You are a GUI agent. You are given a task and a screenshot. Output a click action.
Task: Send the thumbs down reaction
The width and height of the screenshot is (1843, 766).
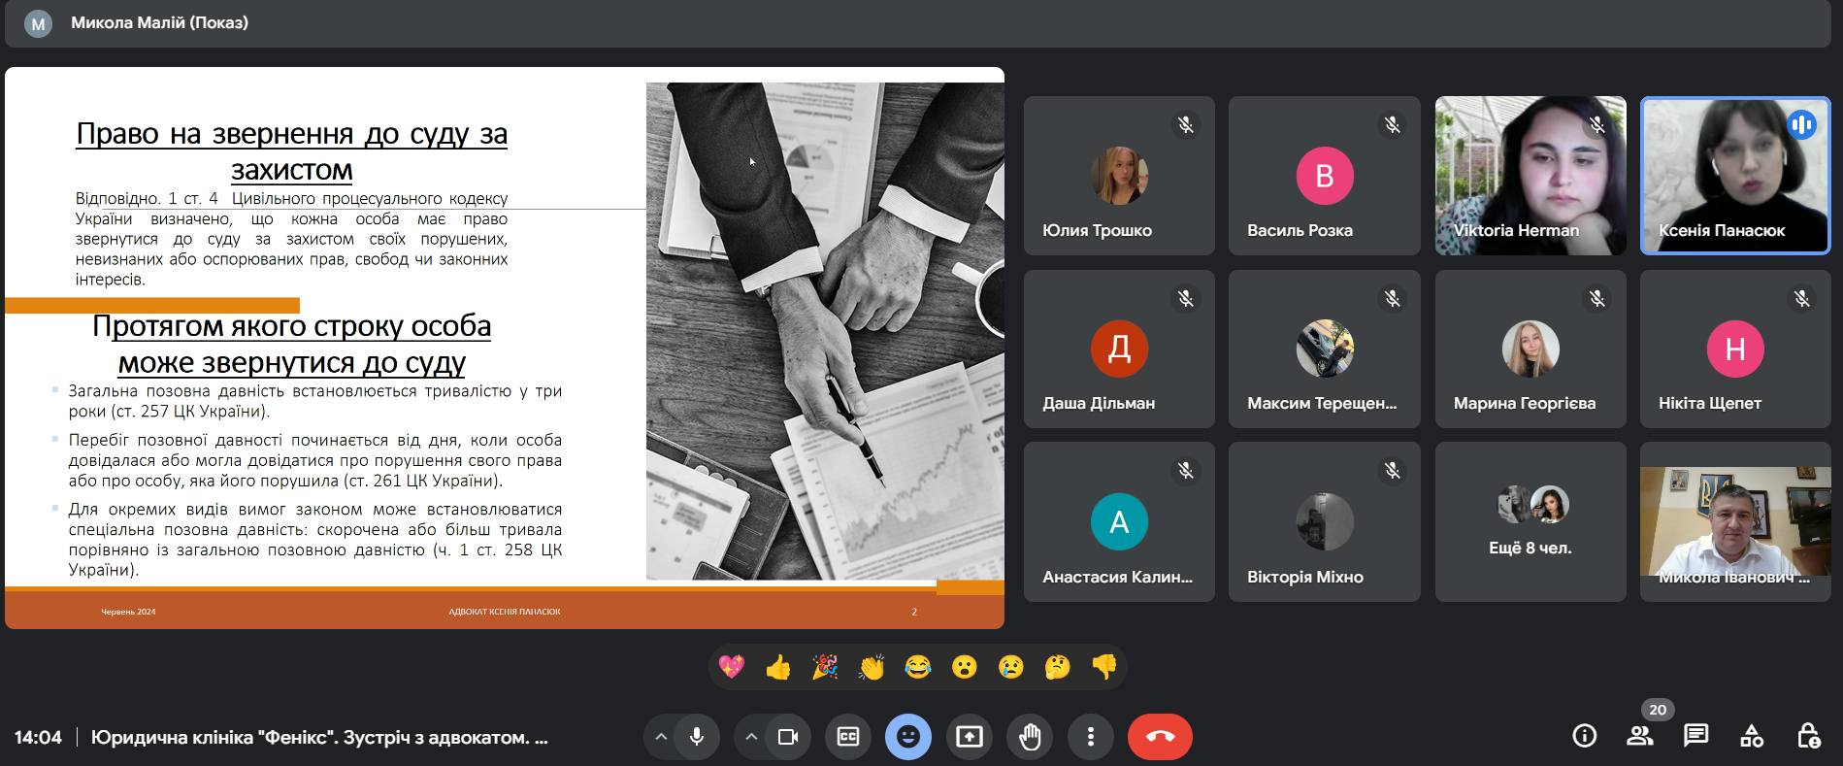[x=1104, y=667]
